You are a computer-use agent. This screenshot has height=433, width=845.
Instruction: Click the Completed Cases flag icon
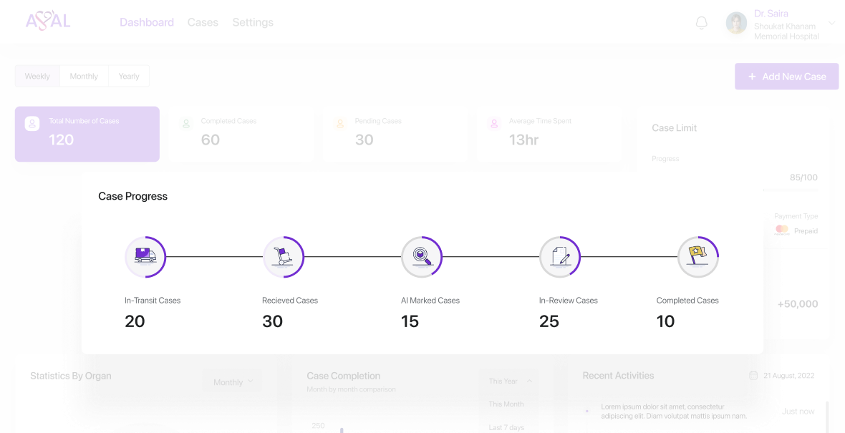tap(698, 257)
